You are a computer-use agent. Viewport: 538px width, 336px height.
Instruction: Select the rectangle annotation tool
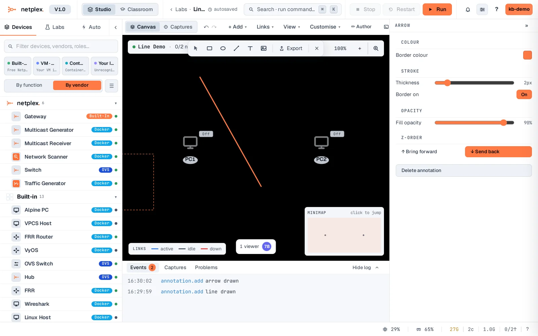209,48
